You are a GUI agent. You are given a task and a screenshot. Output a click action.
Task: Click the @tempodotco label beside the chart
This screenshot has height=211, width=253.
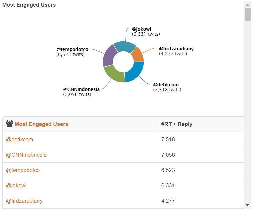pos(72,49)
